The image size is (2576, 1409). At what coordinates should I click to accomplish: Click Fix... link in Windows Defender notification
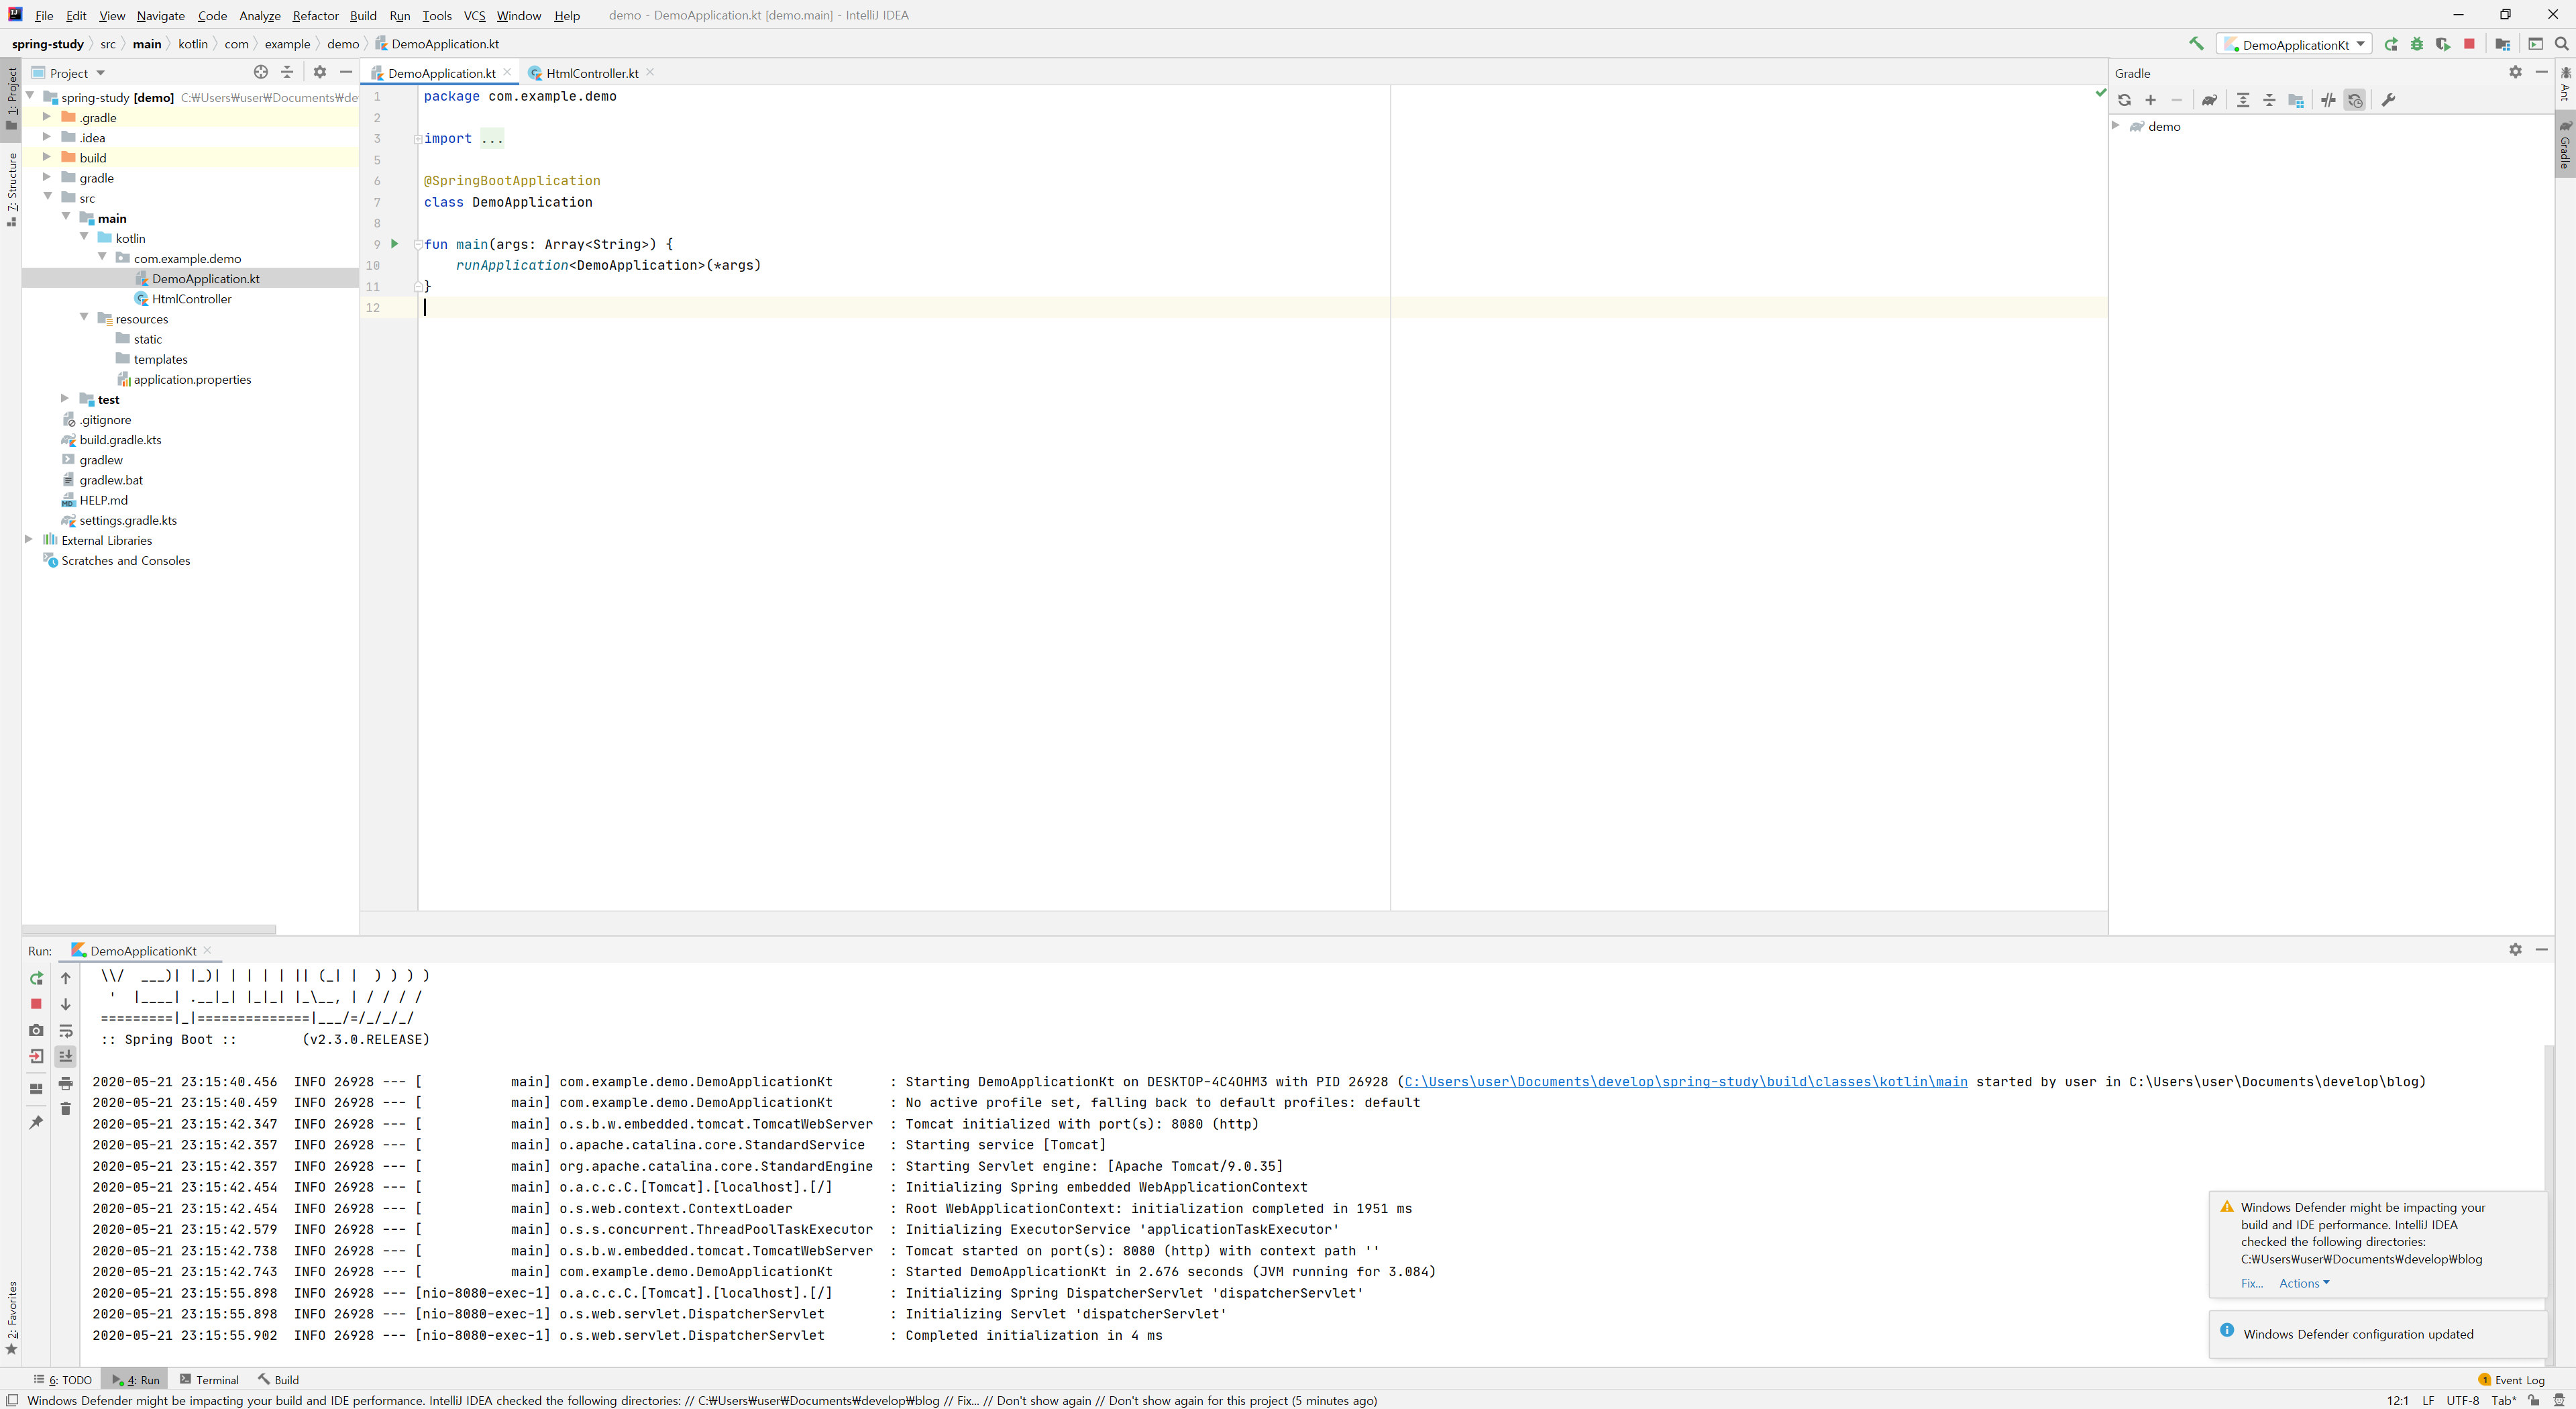click(x=2251, y=1283)
